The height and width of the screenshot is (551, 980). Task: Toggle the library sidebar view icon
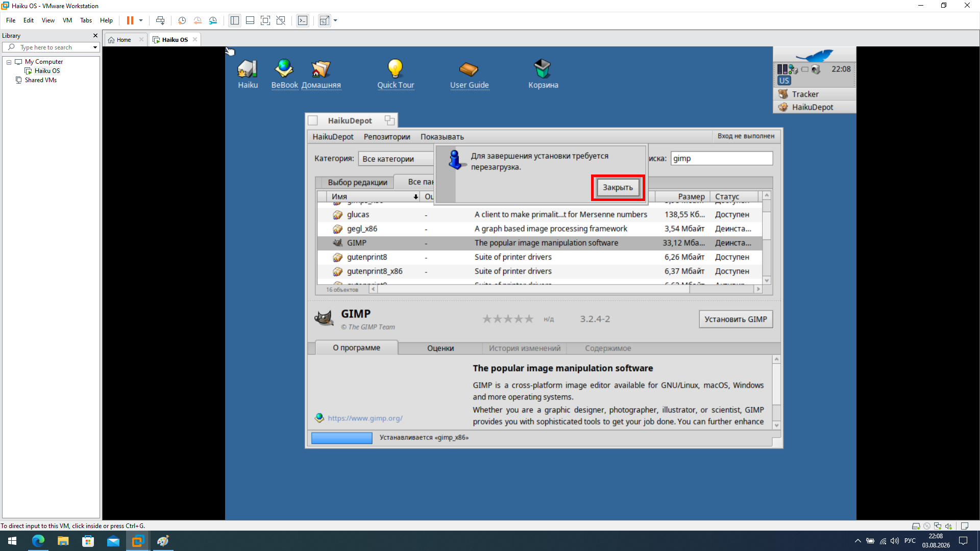[x=235, y=20]
